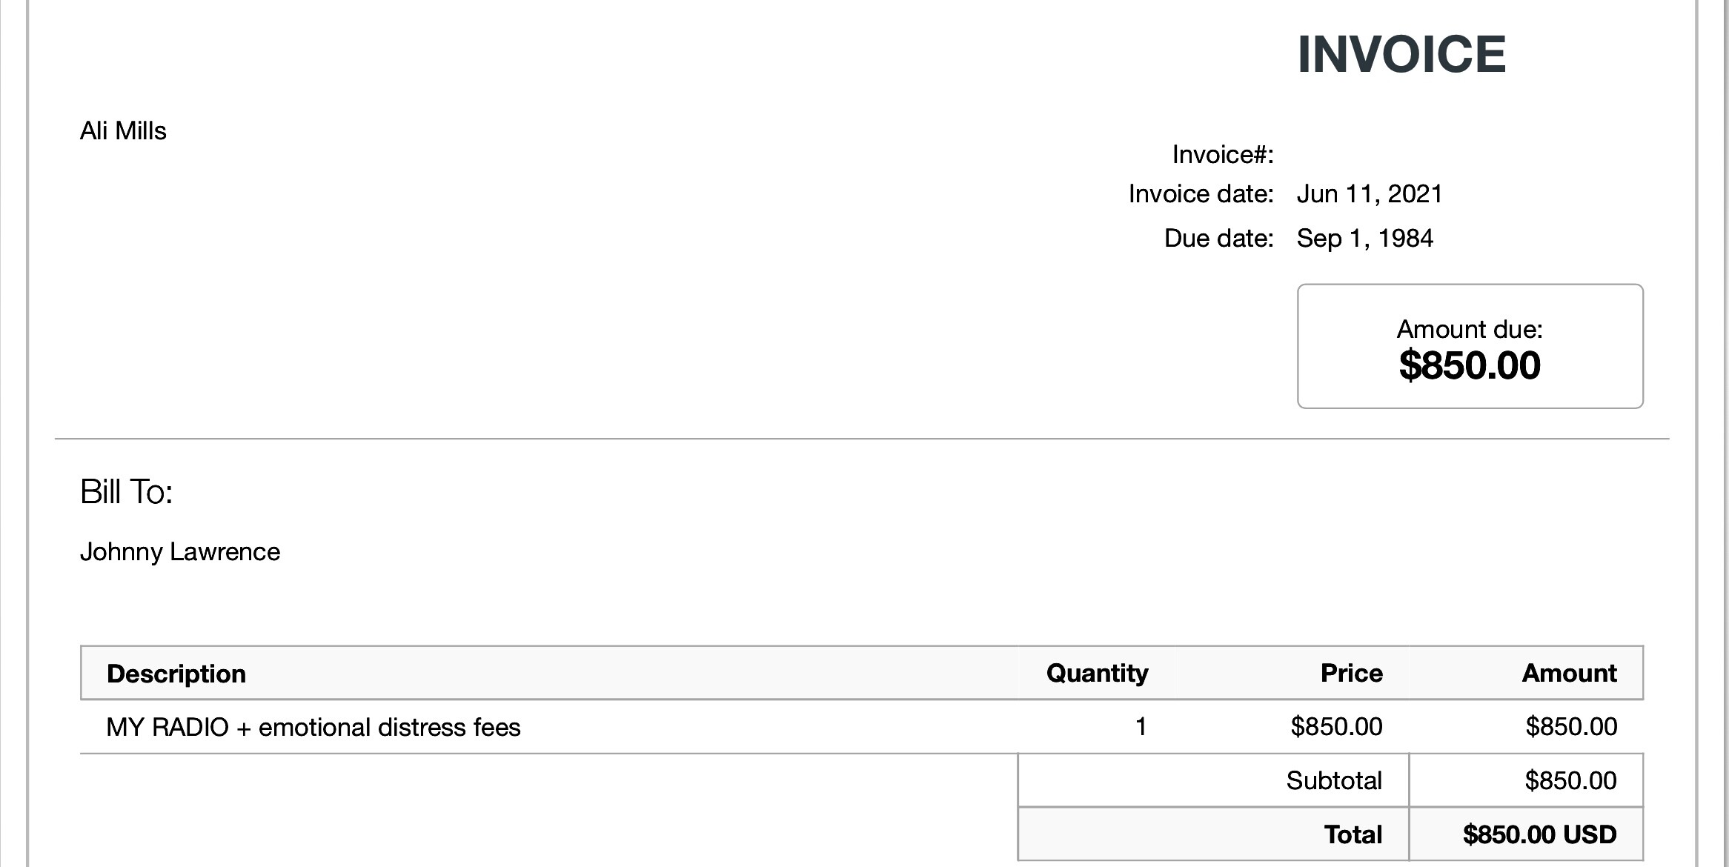This screenshot has height=867, width=1729.
Task: Click the due date Sep 1, 1984
Action: click(x=1364, y=239)
